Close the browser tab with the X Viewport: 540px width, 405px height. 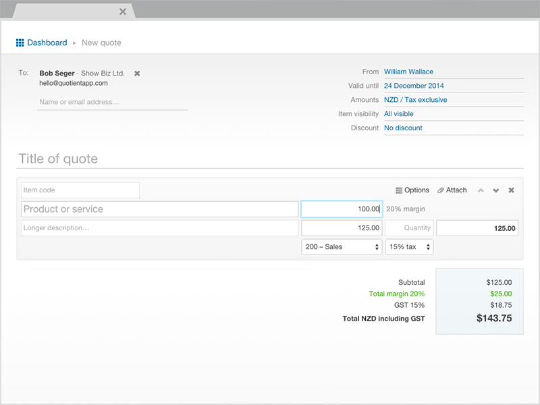[123, 11]
